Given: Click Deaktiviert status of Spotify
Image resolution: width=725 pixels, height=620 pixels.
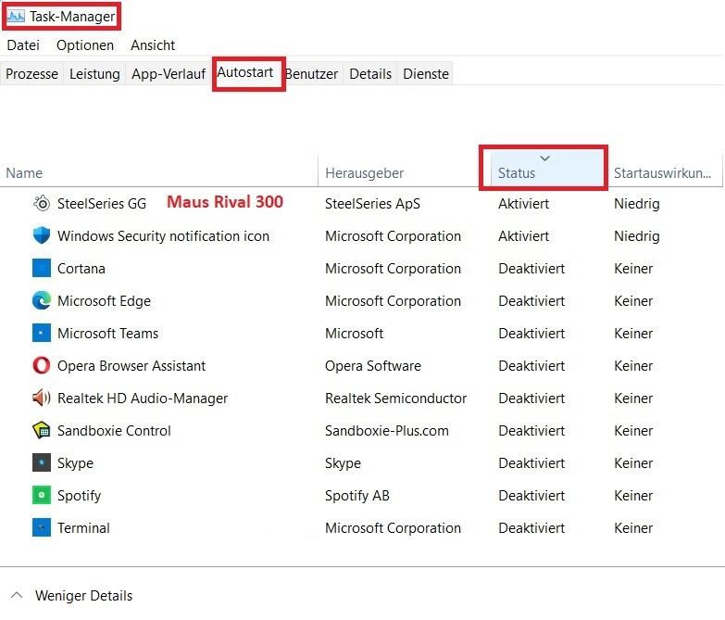Looking at the screenshot, I should point(531,495).
